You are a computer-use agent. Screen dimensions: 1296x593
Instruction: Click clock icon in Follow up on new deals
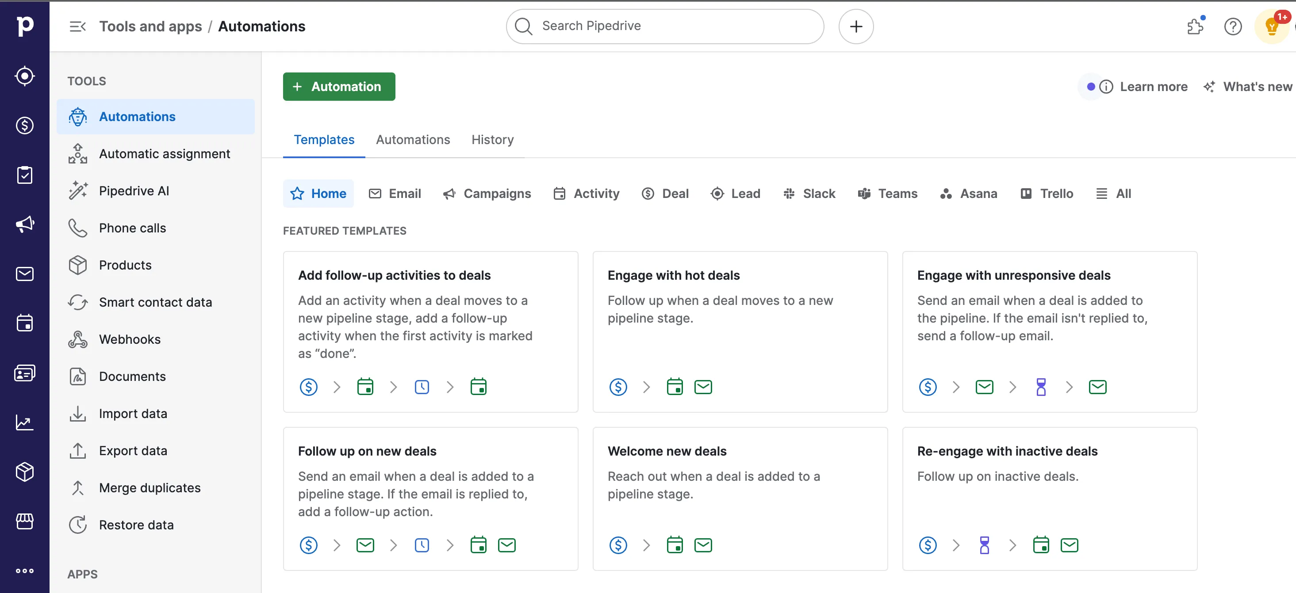pyautogui.click(x=422, y=545)
